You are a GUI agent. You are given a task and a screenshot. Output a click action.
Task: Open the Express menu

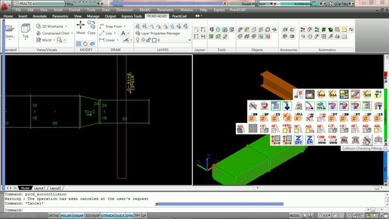click(219, 10)
